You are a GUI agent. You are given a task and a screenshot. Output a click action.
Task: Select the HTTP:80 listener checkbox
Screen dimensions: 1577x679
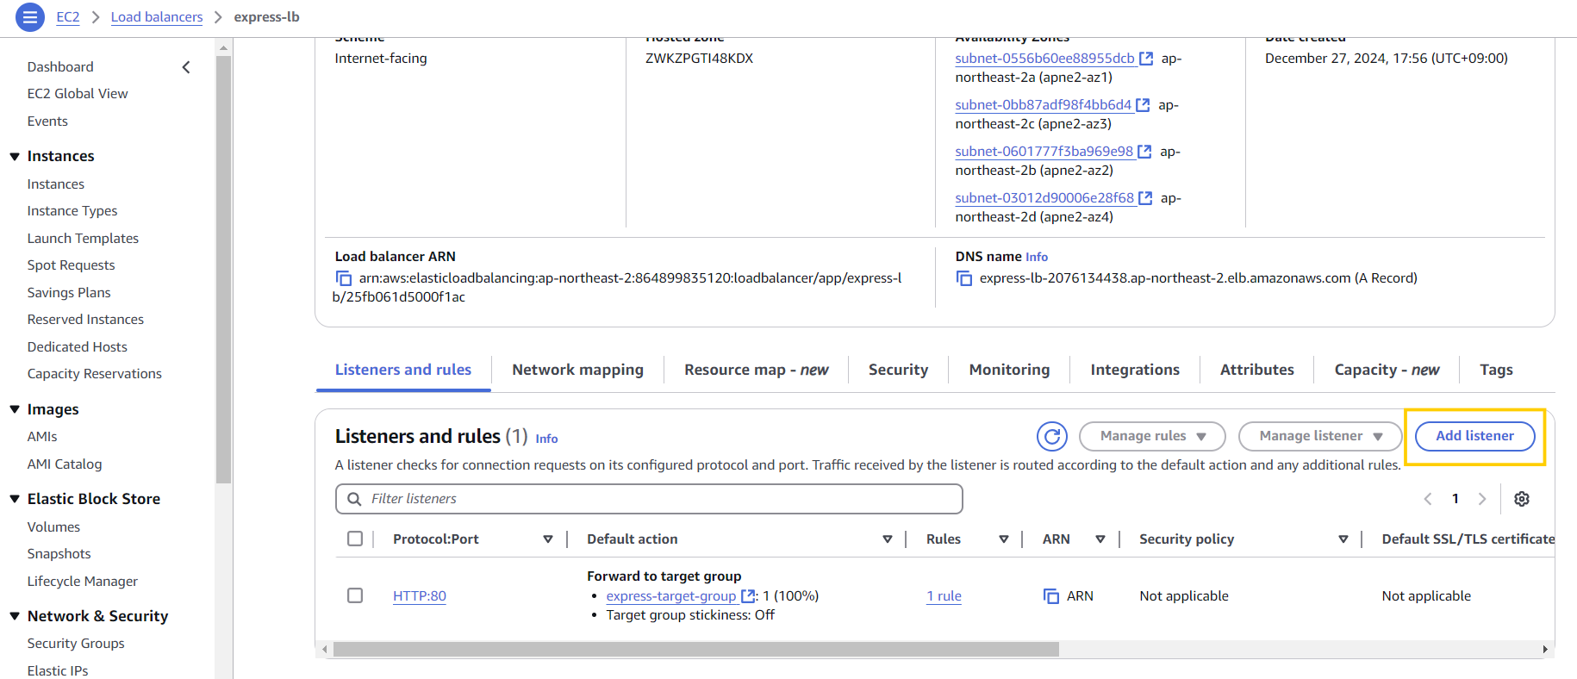(355, 596)
